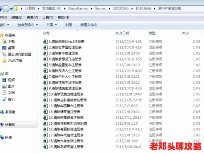This screenshot has height=154, width=204.
Task: Click registry file icon for 3.清除奢华包注册表
Action: [45, 53]
